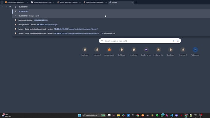
Task: Close the Devops-app main #1 Console tab
Action: click(80, 2)
